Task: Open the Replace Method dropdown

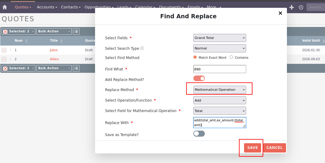Action: (x=219, y=90)
